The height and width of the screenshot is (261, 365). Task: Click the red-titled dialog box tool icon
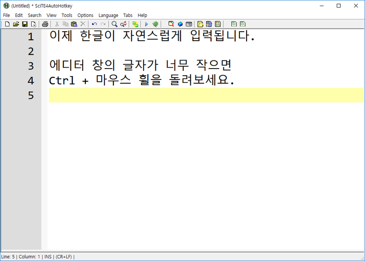(x=189, y=24)
